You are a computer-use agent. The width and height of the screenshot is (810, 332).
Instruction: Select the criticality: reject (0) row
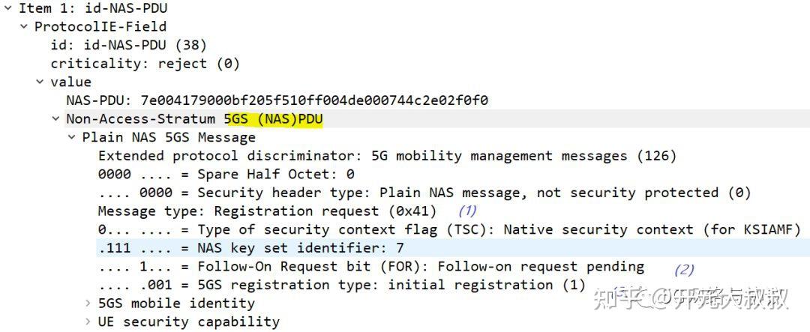145,64
